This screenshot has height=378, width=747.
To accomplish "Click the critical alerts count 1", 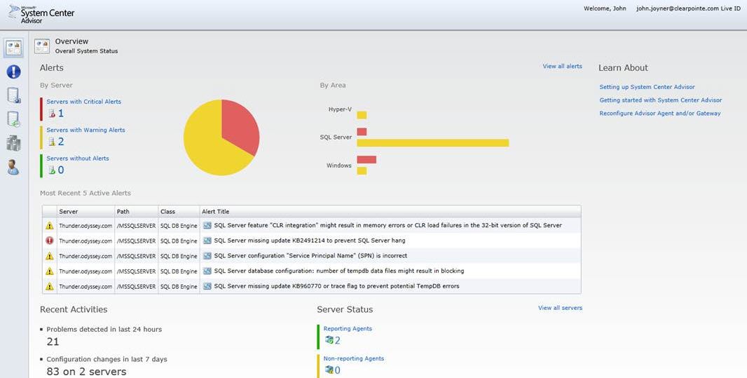I will point(60,114).
